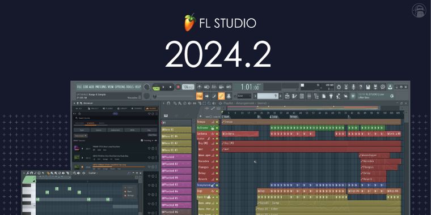431x215 pixels.
Task: Open the Patterns menu
Action: (100, 87)
